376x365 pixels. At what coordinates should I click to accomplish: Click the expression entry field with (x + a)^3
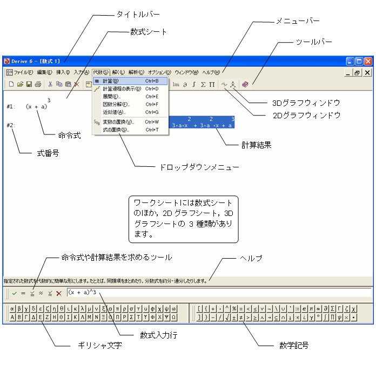(x=219, y=293)
